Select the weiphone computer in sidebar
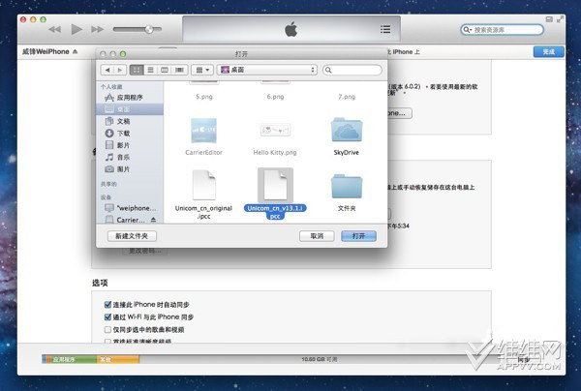This screenshot has width=581, height=391. pyautogui.click(x=130, y=208)
